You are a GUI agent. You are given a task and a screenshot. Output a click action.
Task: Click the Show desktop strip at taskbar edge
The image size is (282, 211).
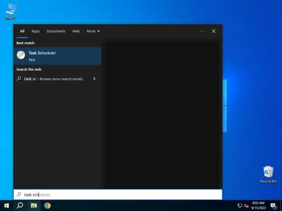(281, 206)
